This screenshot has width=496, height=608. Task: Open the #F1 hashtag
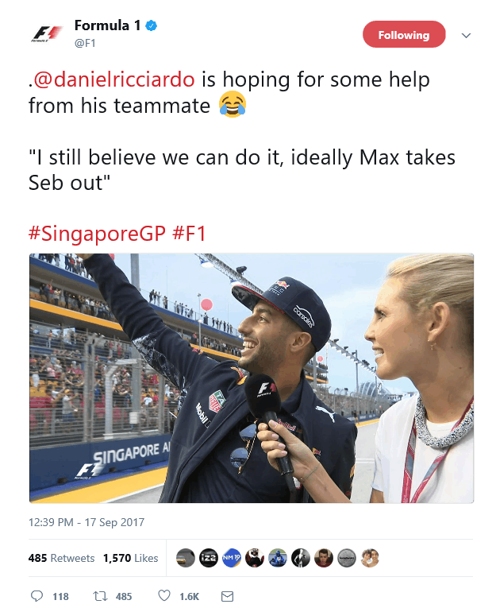pyautogui.click(x=190, y=234)
